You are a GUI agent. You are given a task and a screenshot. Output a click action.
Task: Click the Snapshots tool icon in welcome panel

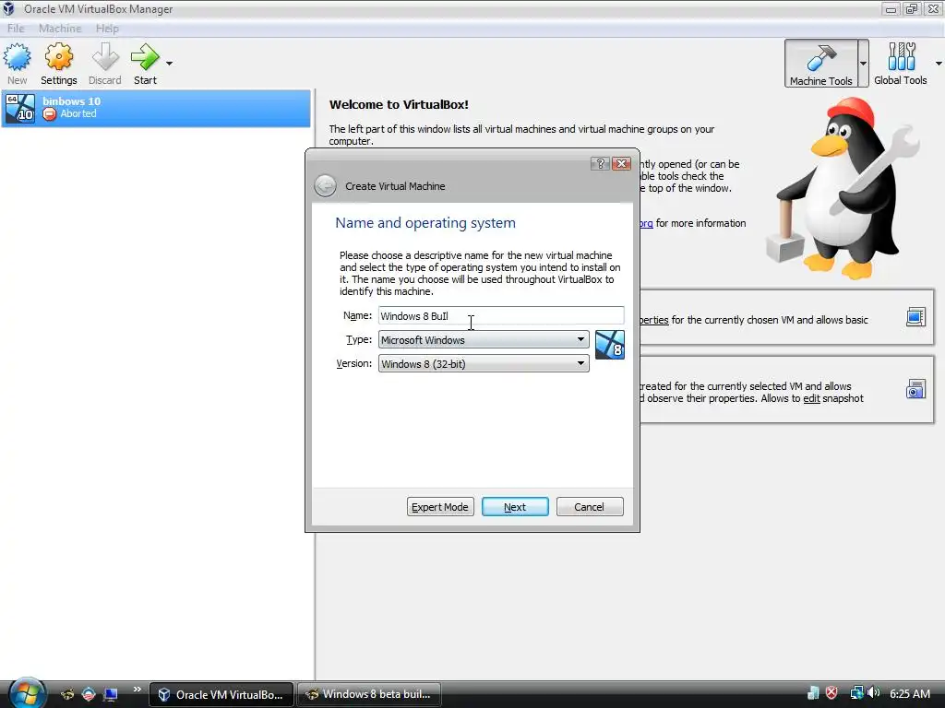click(915, 389)
